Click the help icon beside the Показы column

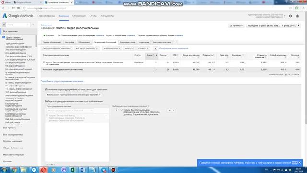tap(168, 55)
